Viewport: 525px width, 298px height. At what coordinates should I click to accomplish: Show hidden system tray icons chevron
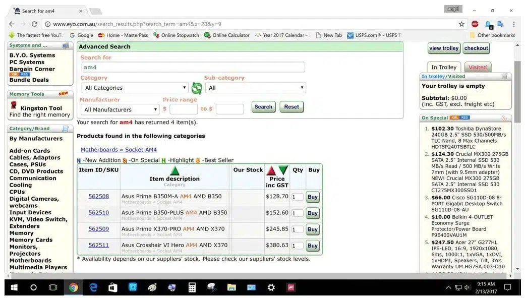[448, 287]
